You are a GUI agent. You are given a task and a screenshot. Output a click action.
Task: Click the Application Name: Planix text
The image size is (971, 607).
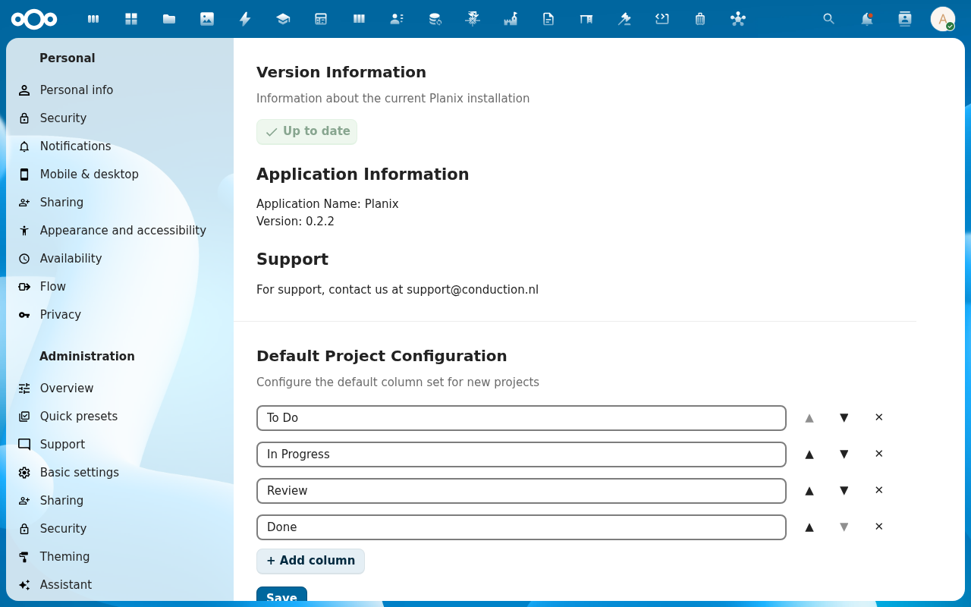tap(328, 204)
